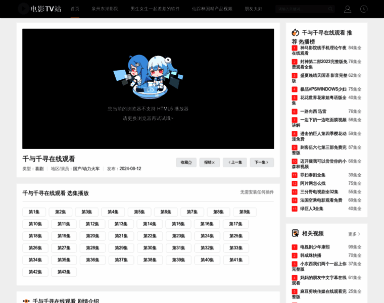Select episode 第28集

92,248
